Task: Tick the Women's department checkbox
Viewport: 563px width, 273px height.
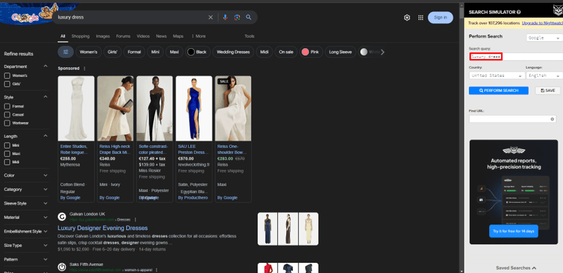Action: click(x=7, y=76)
